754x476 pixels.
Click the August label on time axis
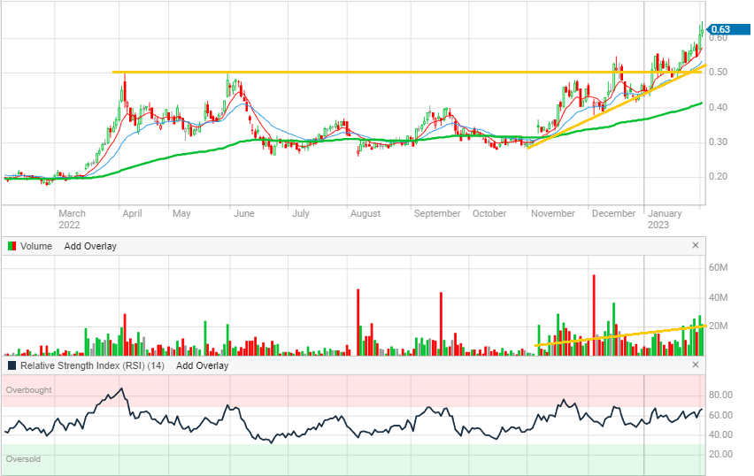[365, 213]
